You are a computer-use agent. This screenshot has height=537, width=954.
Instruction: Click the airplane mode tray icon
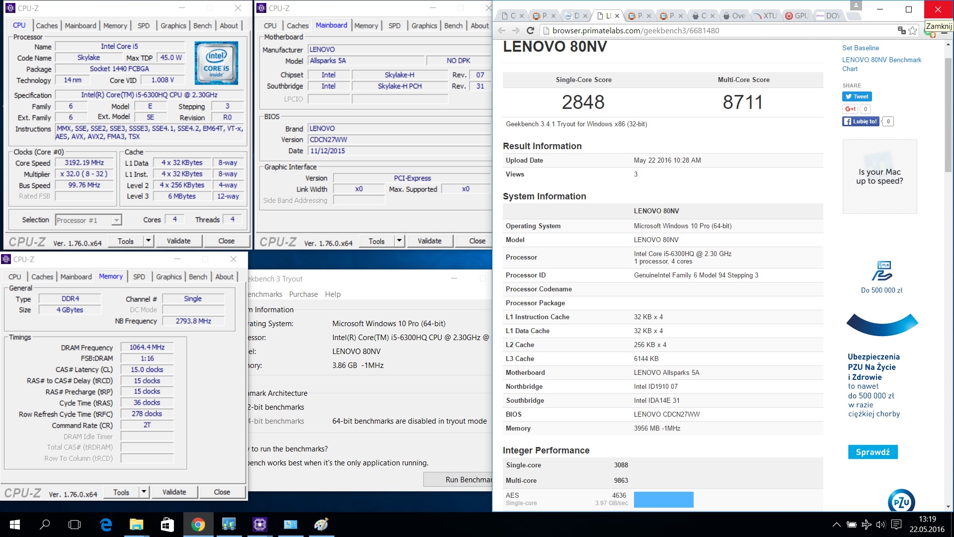(x=866, y=525)
